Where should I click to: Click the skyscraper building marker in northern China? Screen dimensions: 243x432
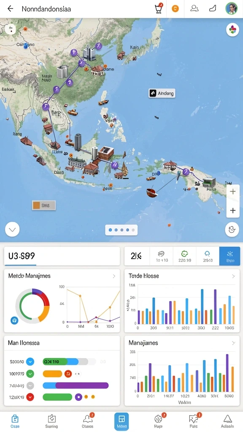tap(89, 53)
